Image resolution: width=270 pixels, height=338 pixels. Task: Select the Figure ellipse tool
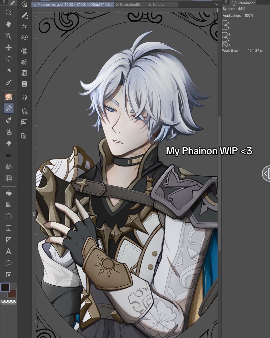(8, 216)
